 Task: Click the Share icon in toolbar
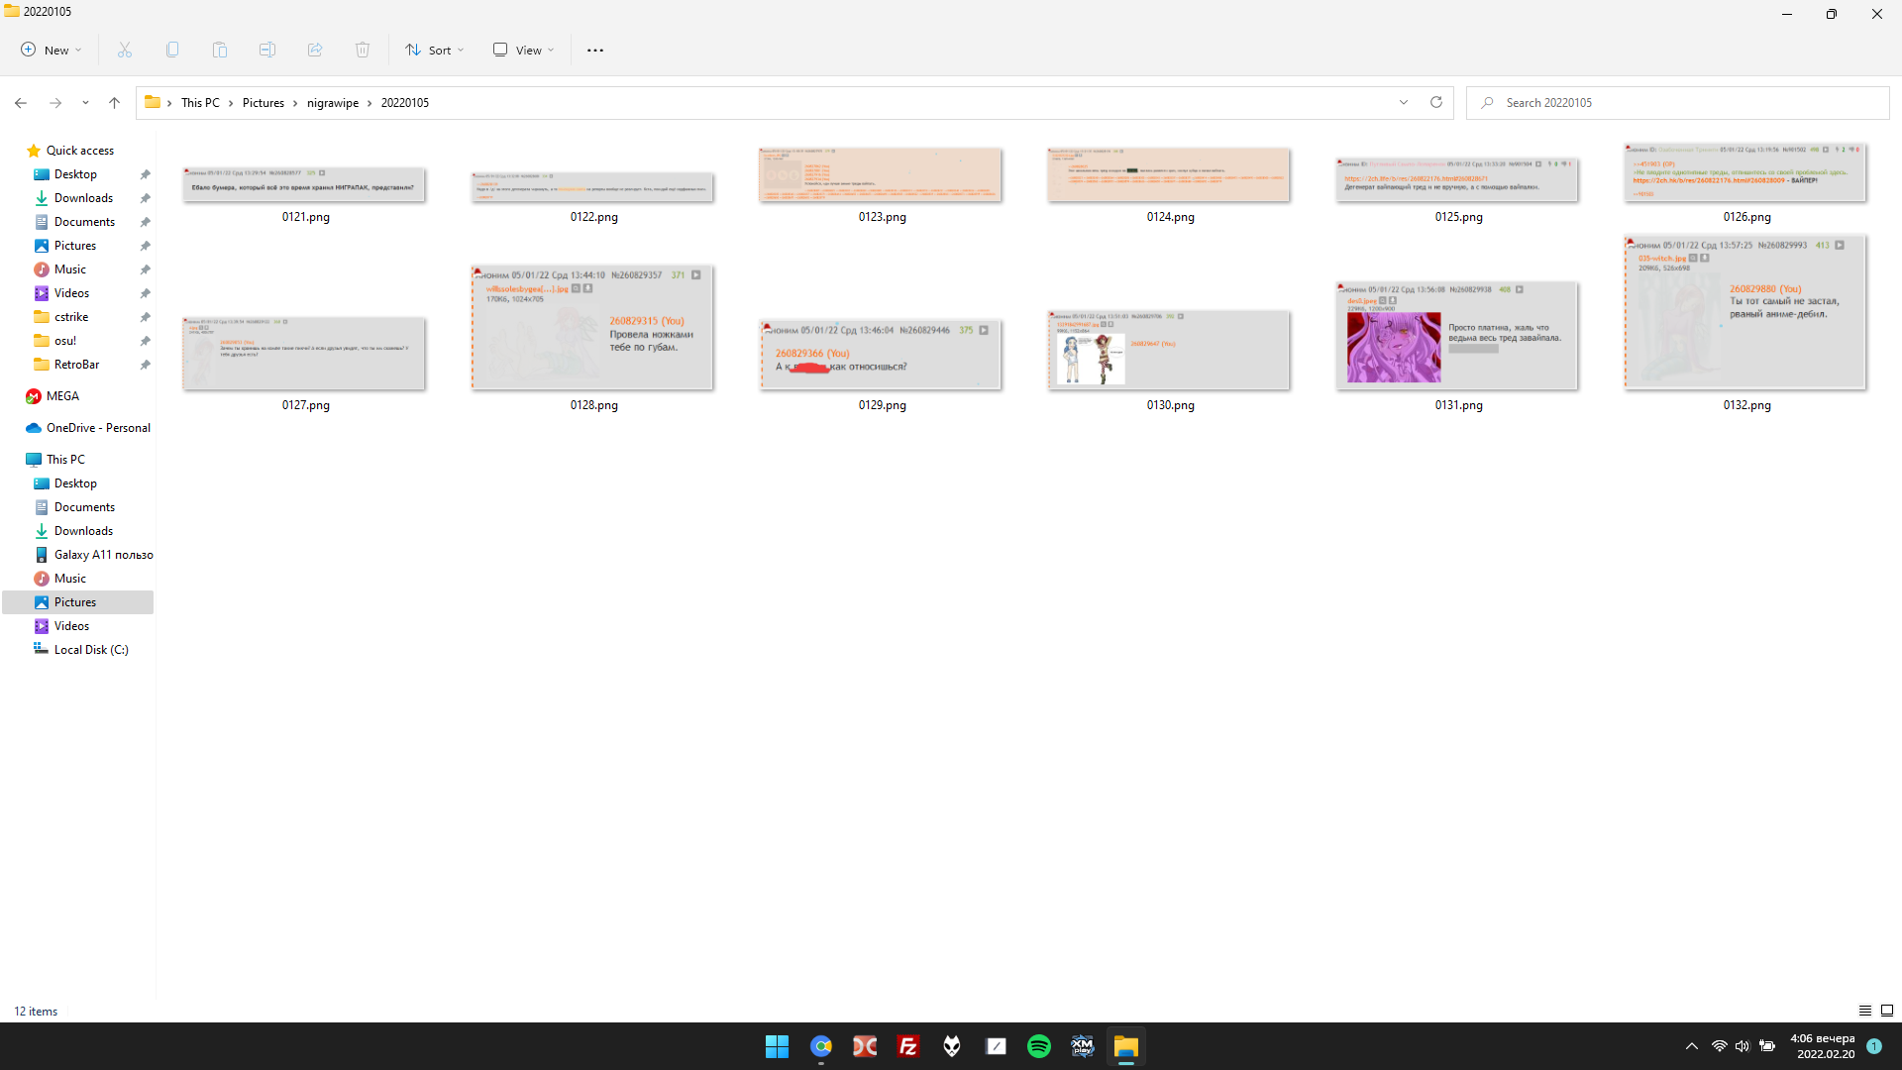(x=315, y=50)
